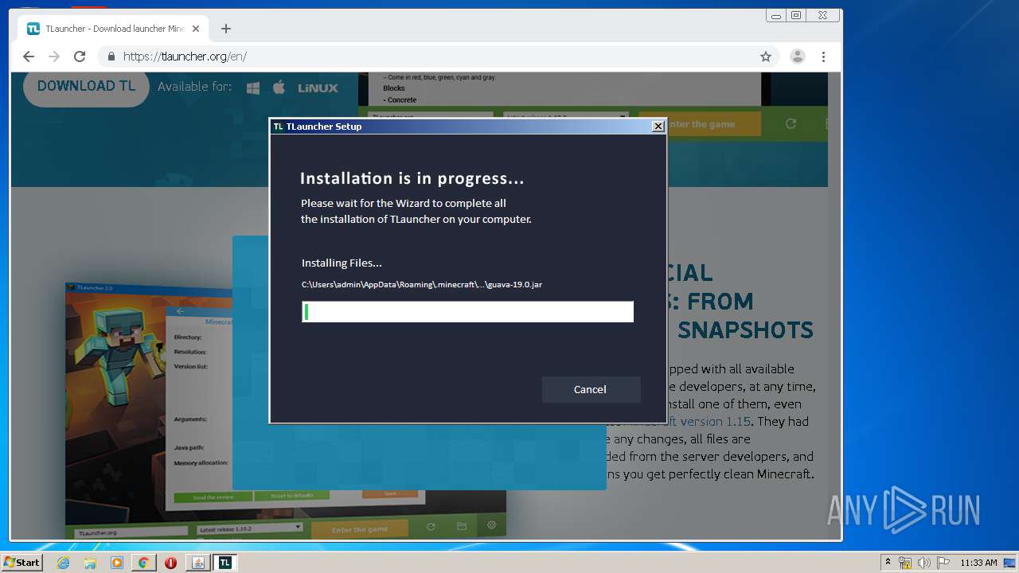Click the taskbar clock 11:33 AM
The height and width of the screenshot is (573, 1019).
point(978,563)
